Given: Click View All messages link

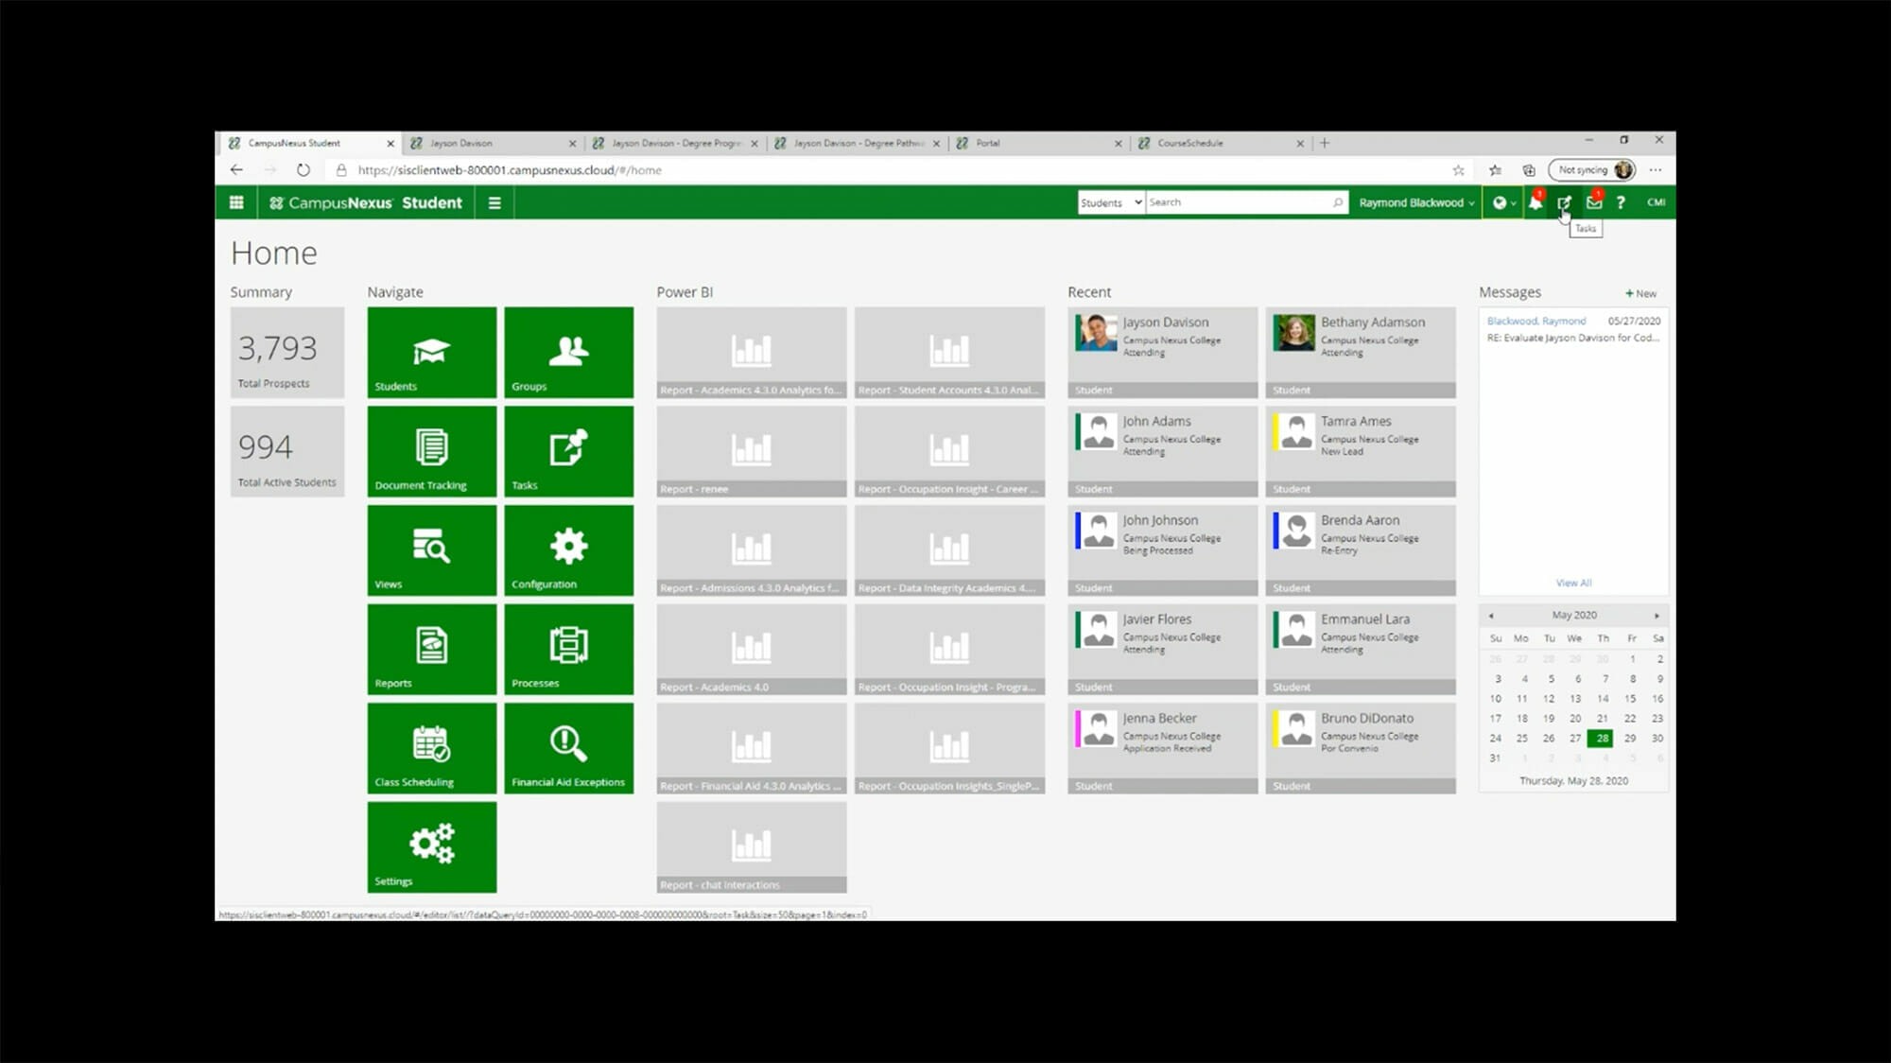Looking at the screenshot, I should point(1573,583).
